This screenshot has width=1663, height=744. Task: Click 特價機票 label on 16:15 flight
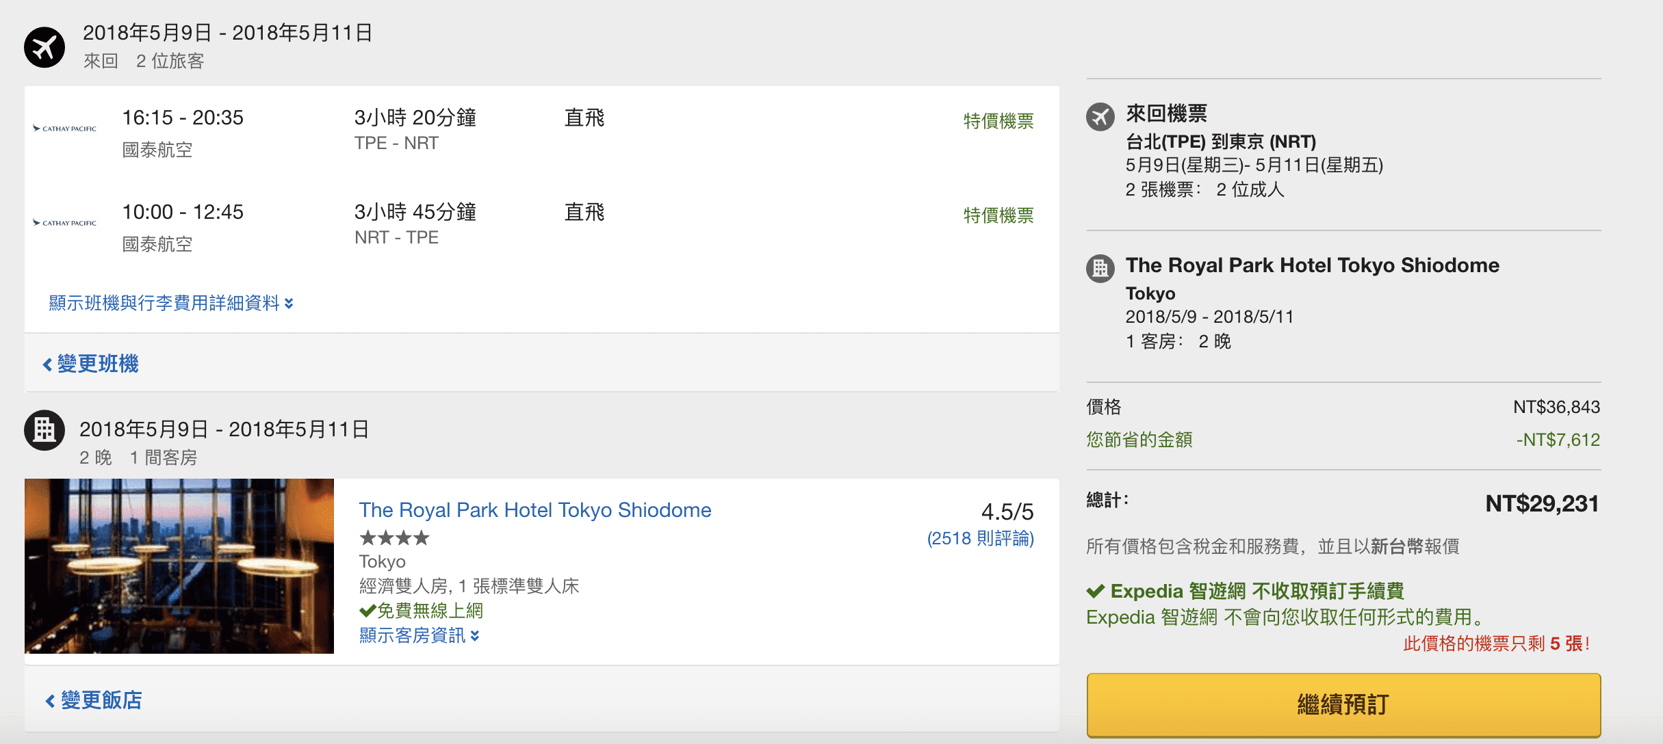pyautogui.click(x=998, y=121)
